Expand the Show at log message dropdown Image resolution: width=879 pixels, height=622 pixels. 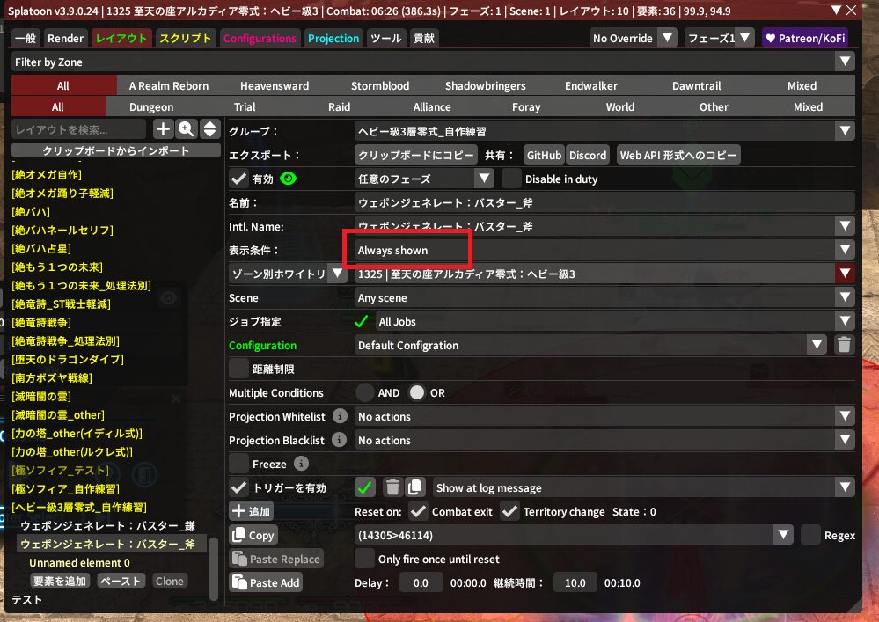pyautogui.click(x=643, y=487)
